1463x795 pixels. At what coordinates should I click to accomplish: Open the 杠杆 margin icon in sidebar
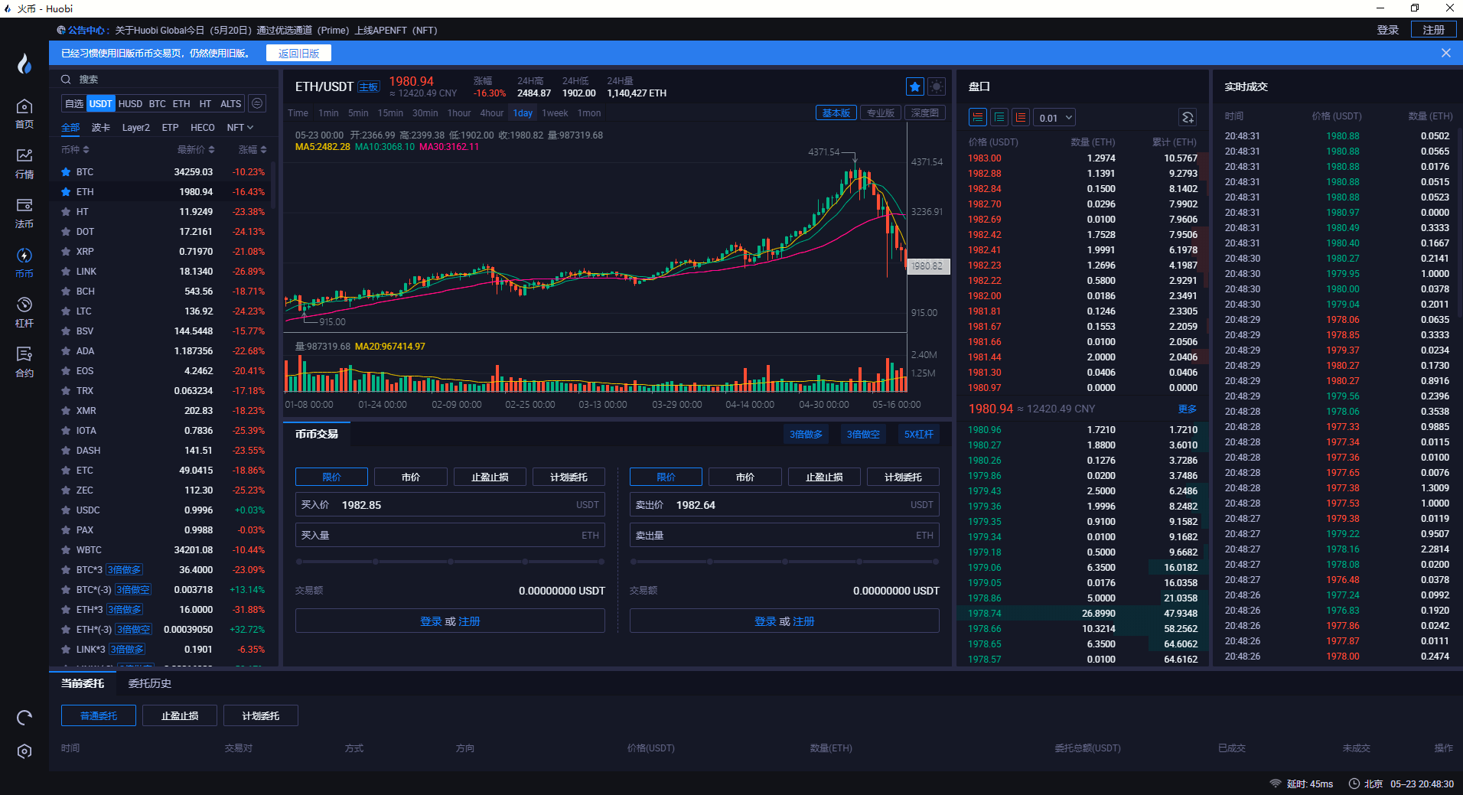click(24, 312)
